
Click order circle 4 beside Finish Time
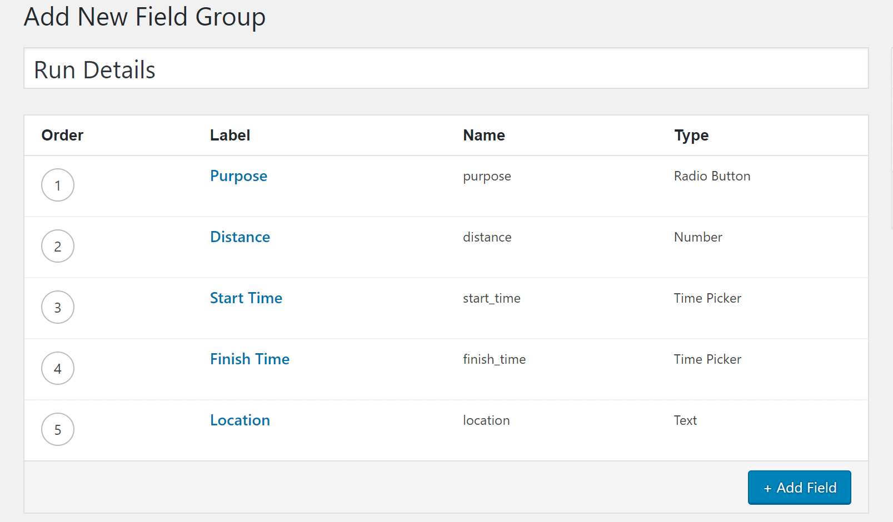tap(58, 368)
